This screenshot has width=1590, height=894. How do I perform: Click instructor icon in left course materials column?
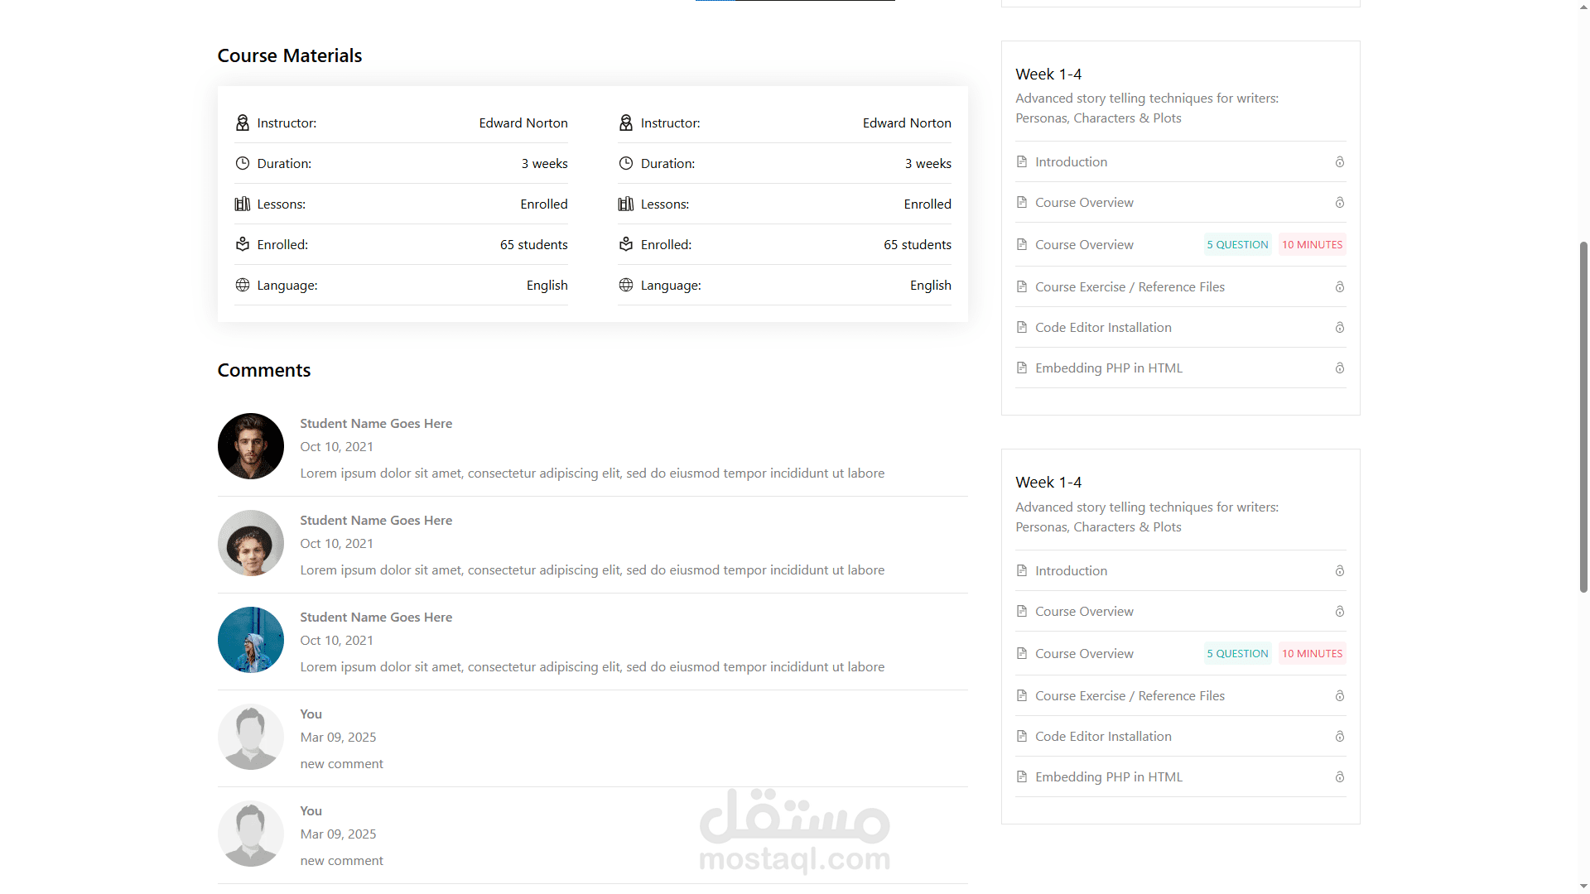pyautogui.click(x=242, y=123)
